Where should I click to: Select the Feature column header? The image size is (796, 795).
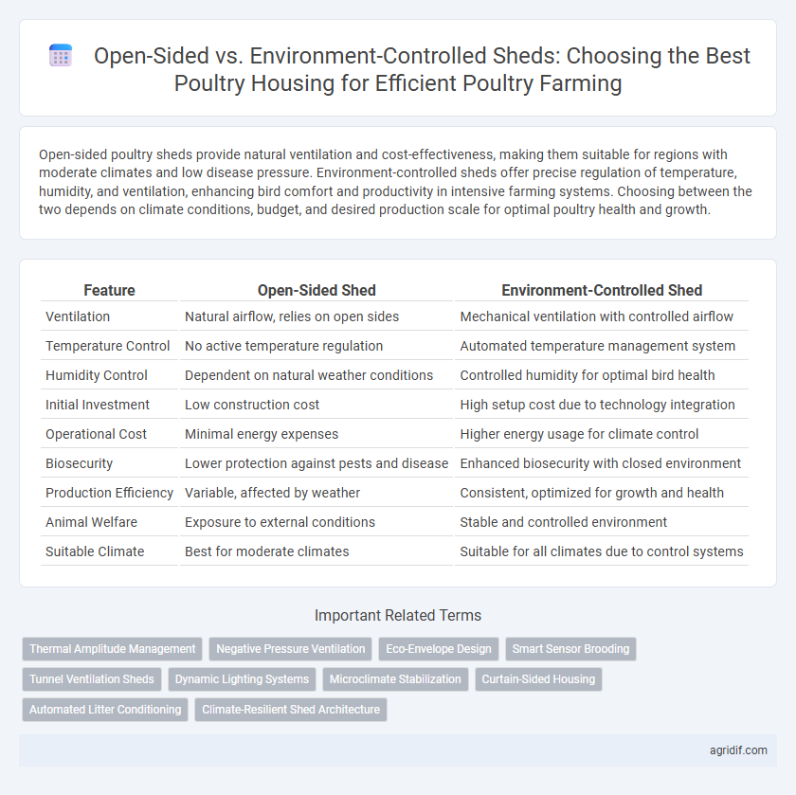[x=109, y=290]
